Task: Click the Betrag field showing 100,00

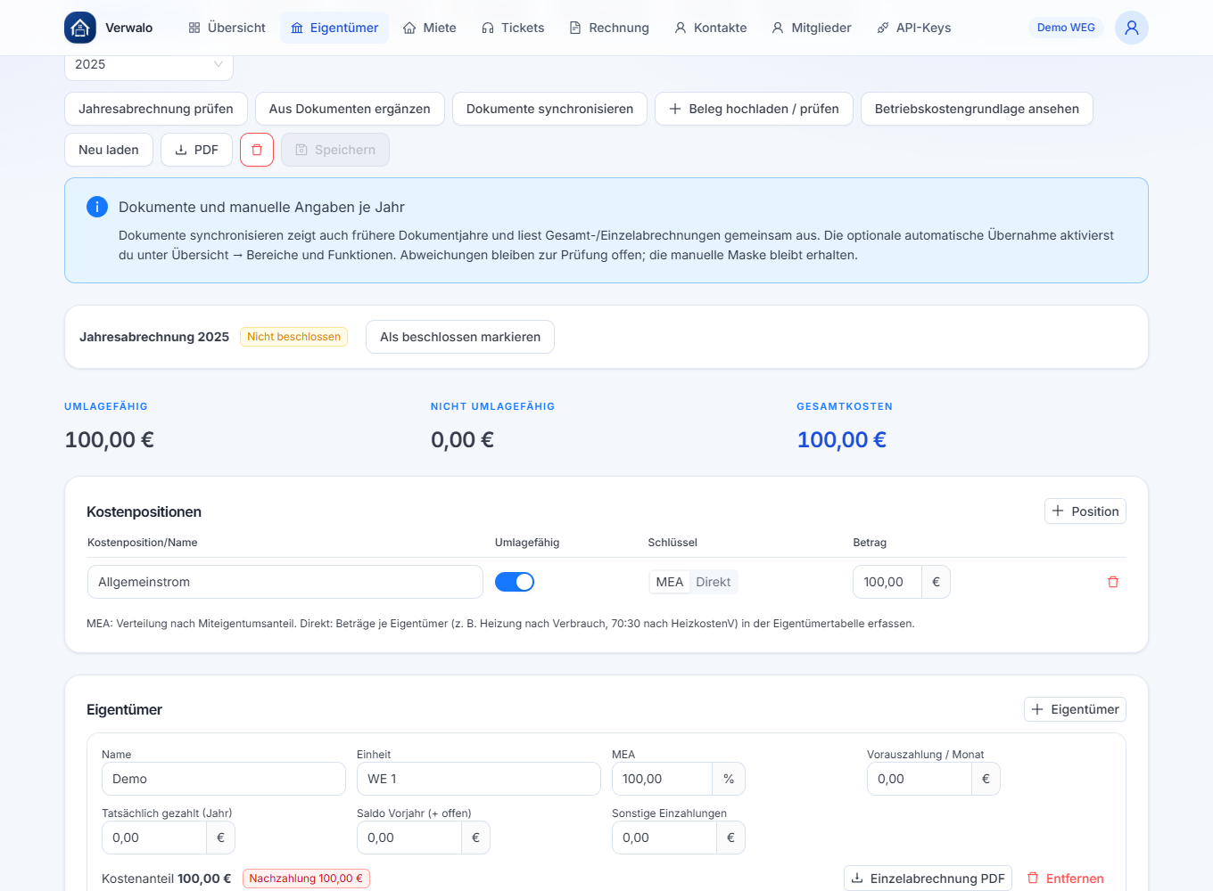Action: (x=887, y=582)
